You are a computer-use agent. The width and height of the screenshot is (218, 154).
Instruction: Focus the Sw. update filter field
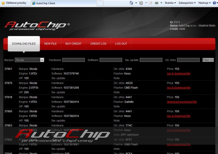pyautogui.click(x=151, y=60)
